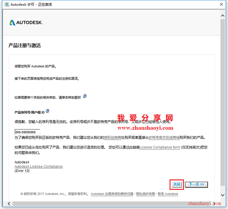Click the 关闭 button

[x=177, y=184]
